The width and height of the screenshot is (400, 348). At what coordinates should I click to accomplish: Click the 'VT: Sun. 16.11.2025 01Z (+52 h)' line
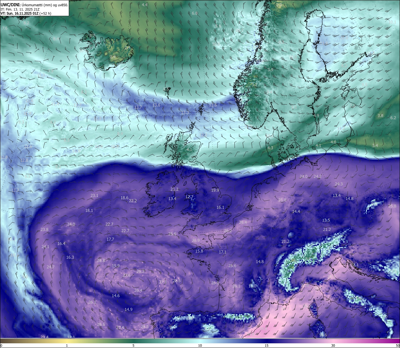pyautogui.click(x=26, y=13)
